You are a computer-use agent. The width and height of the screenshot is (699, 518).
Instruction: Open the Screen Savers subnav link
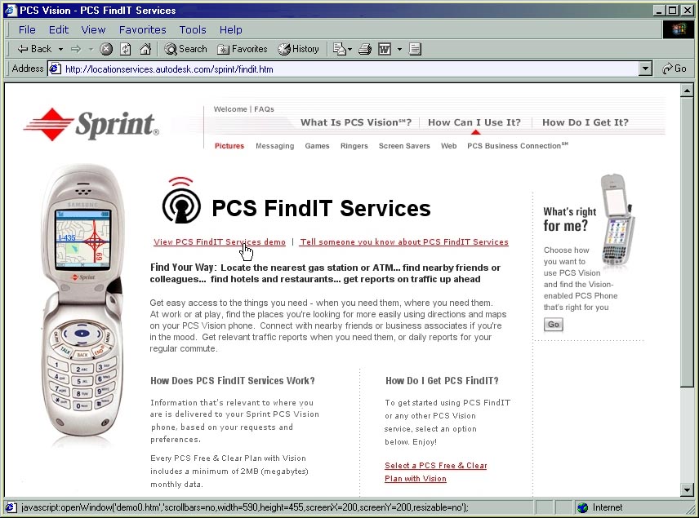coord(404,146)
